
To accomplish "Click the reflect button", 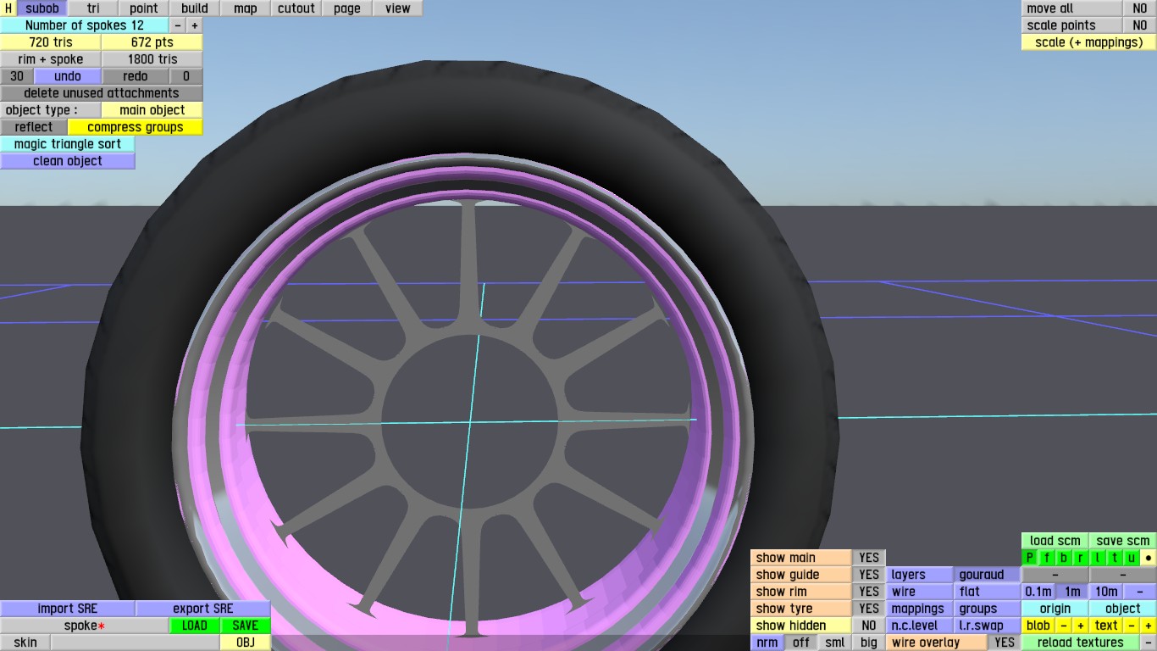I will point(34,127).
